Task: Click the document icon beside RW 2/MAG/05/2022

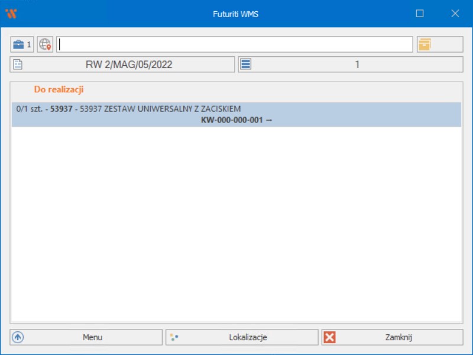Action: [x=18, y=64]
